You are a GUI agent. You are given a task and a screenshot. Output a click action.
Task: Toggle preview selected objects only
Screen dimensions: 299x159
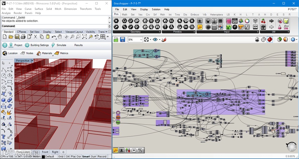280,40
